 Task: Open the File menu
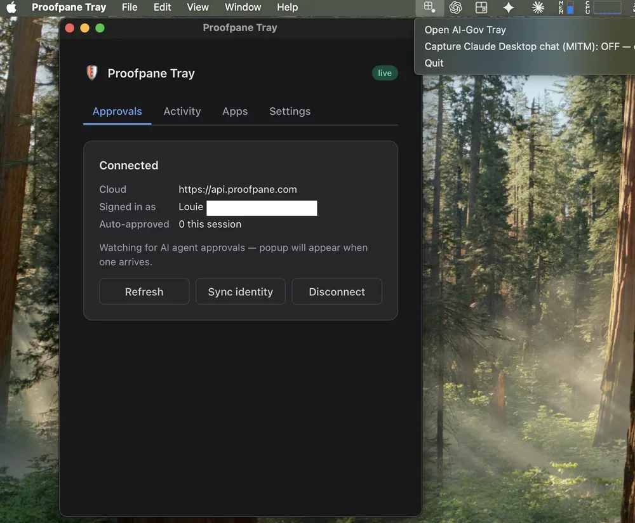[x=130, y=7]
